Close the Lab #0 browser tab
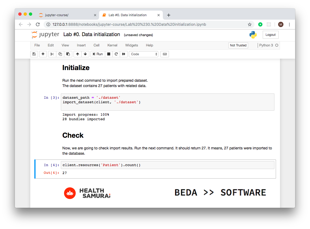Image resolution: width=310 pixels, height=229 pixels. (159, 15)
